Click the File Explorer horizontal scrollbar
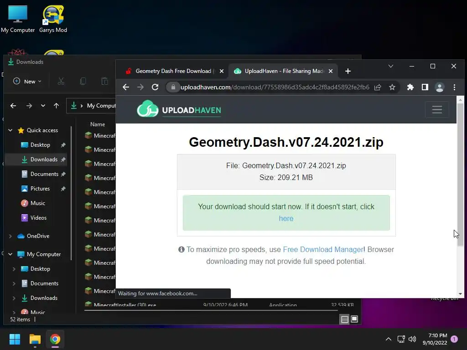Image resolution: width=467 pixels, height=350 pixels. point(211,310)
